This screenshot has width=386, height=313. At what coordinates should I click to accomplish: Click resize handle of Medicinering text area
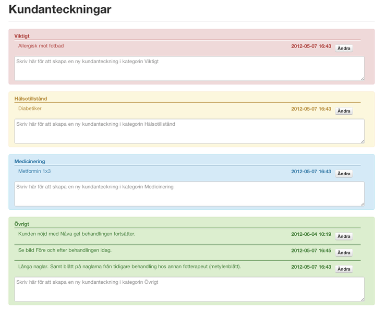(x=363, y=204)
